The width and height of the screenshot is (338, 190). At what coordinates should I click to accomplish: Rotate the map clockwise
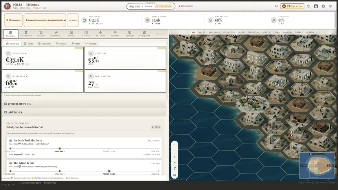(x=175, y=163)
